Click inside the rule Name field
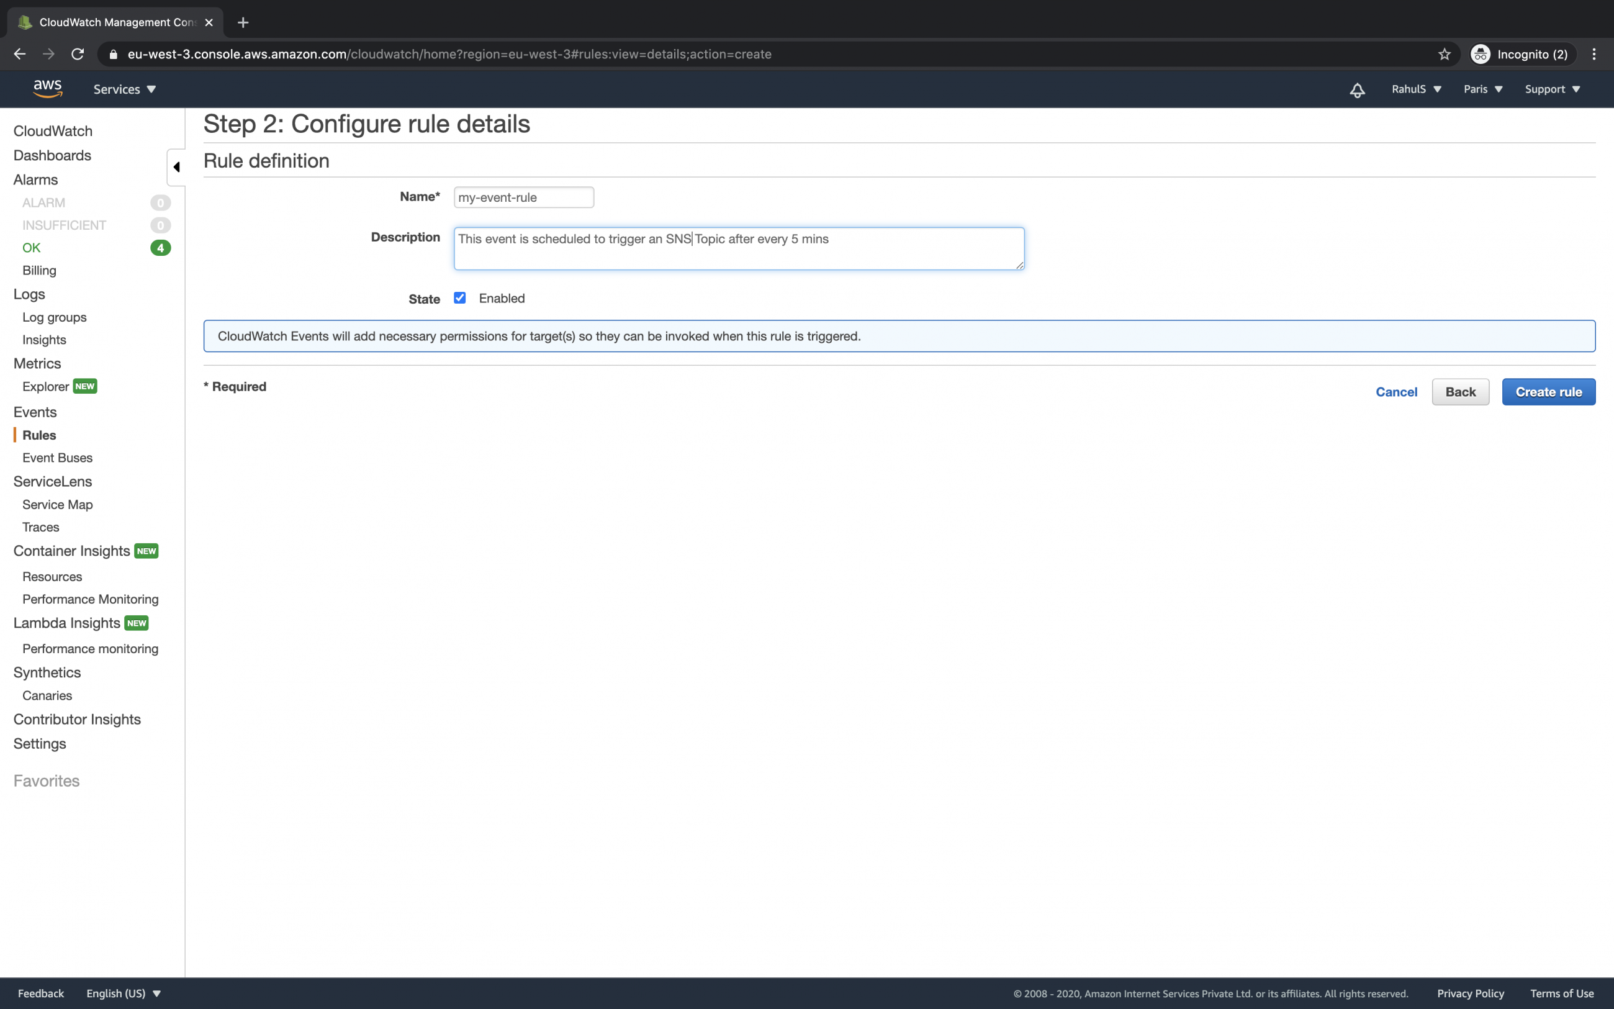Screen dimensions: 1614x1009 [523, 197]
